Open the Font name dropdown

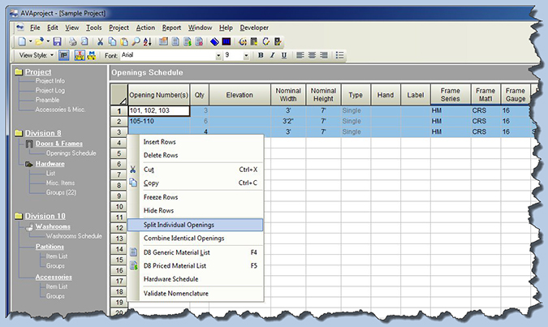(x=218, y=55)
